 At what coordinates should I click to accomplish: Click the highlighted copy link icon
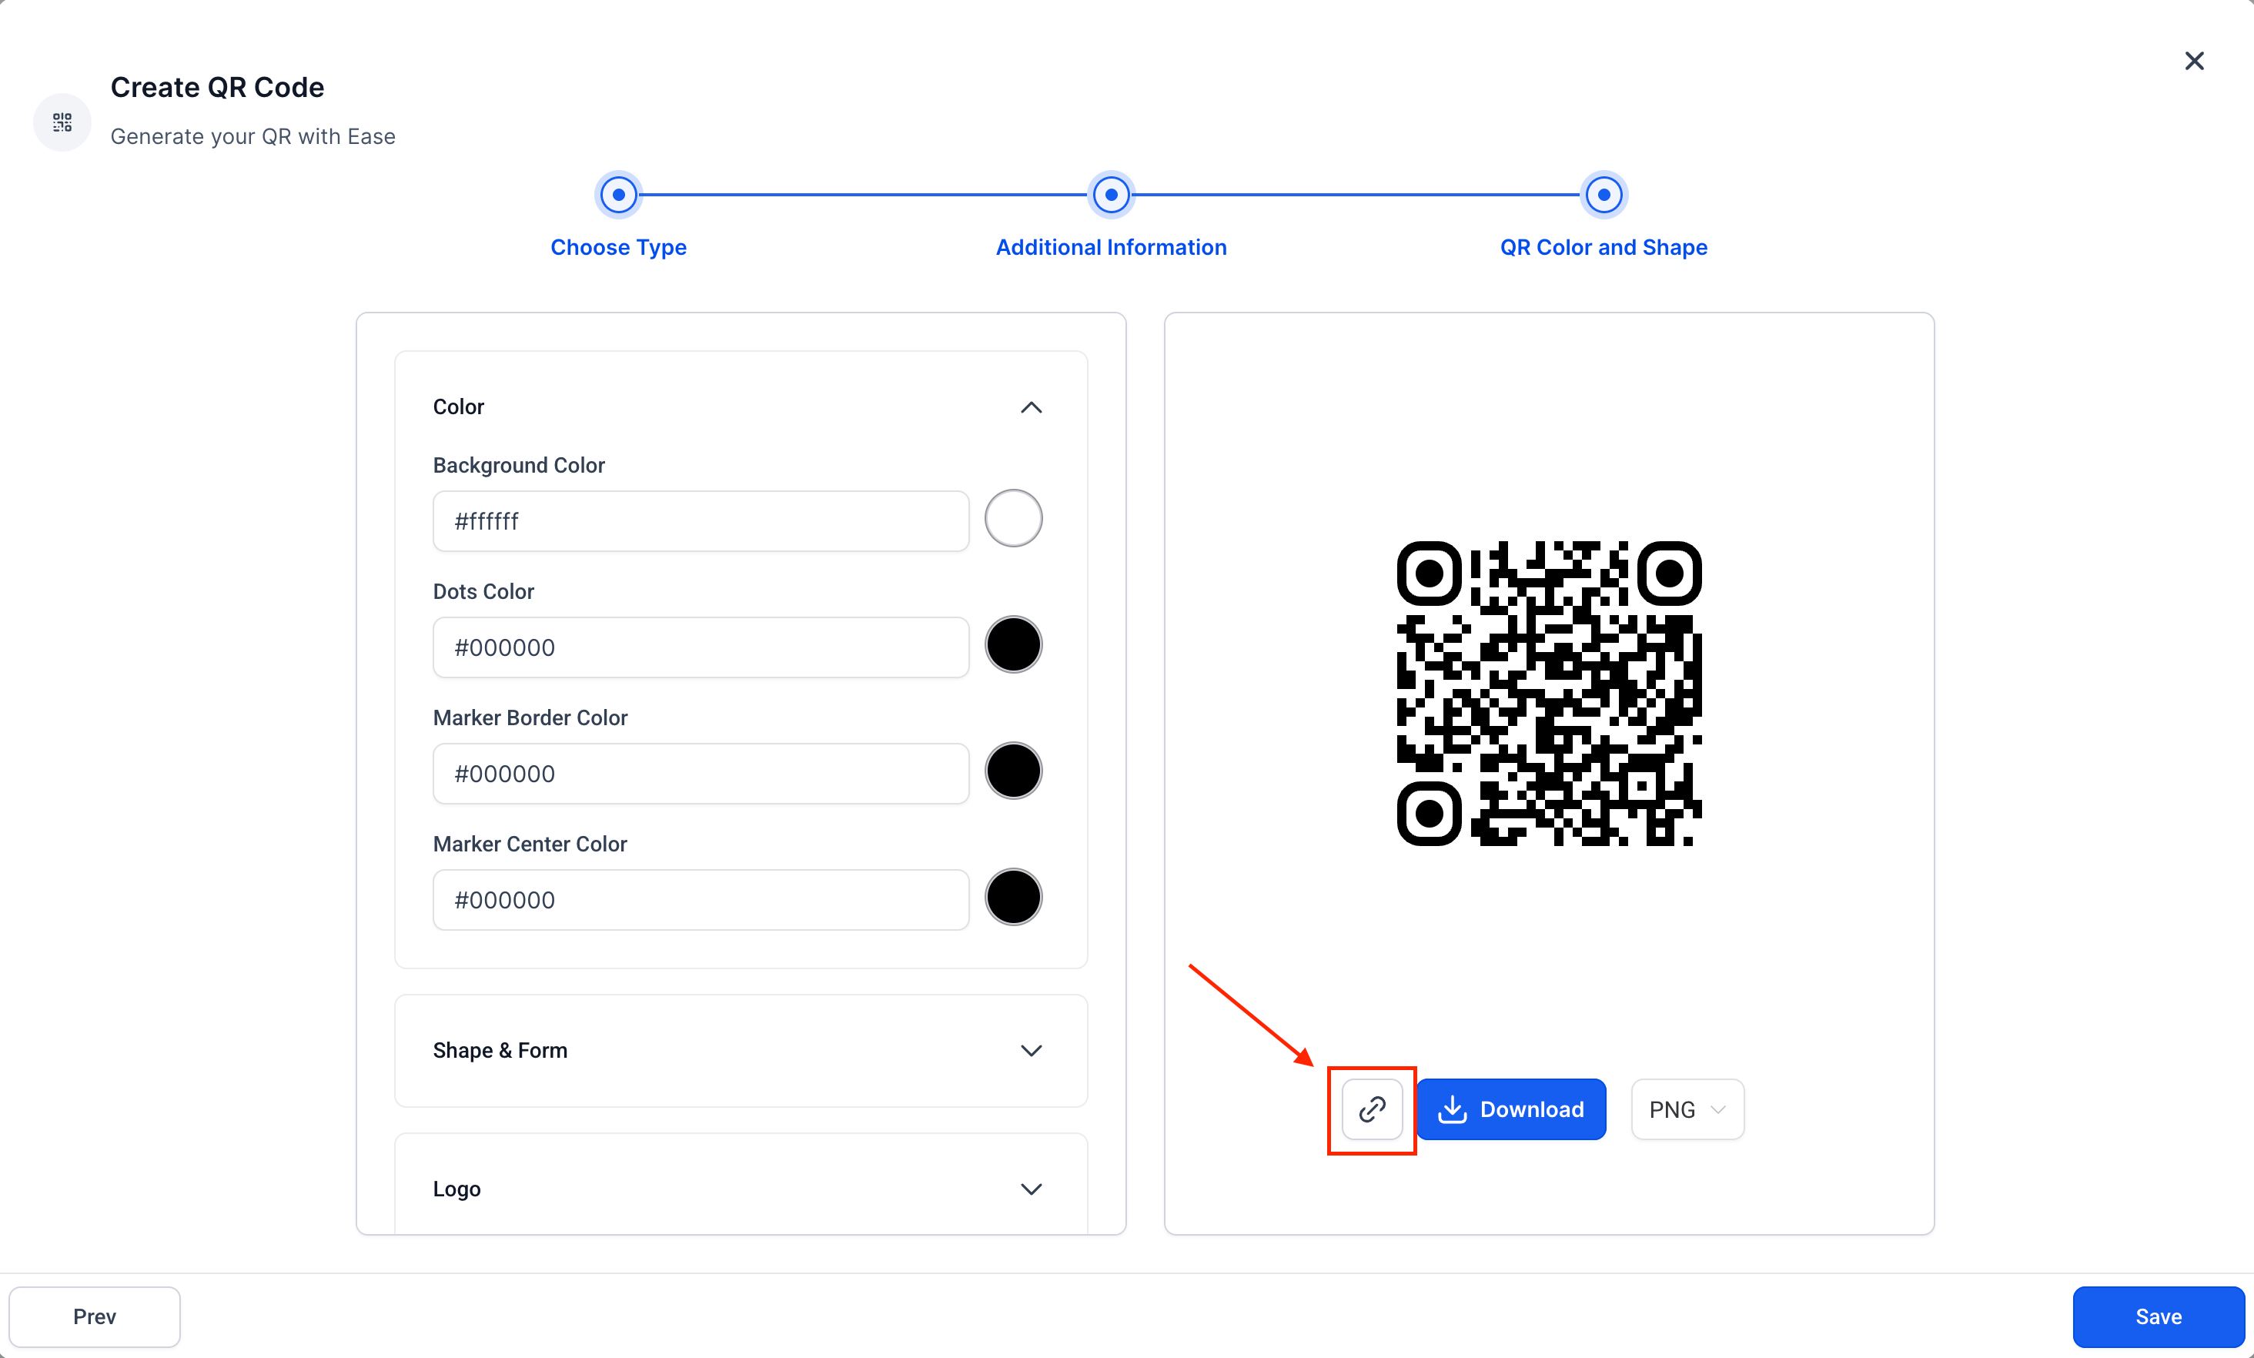(1371, 1109)
